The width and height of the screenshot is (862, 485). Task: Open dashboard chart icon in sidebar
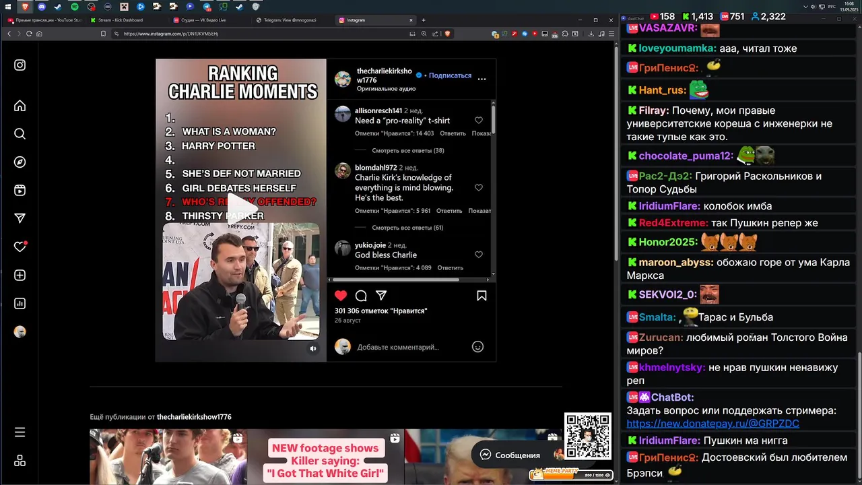coord(20,304)
